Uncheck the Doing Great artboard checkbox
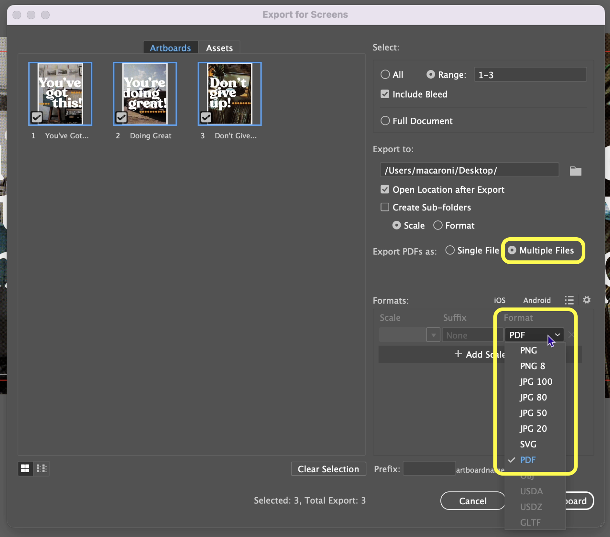This screenshot has height=537, width=610. tap(121, 117)
